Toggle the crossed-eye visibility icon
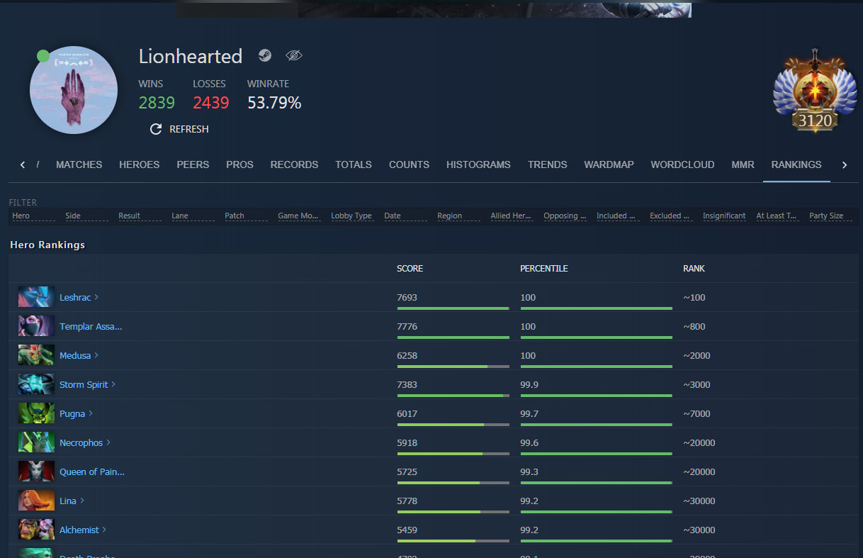Viewport: 863px width, 558px height. [x=294, y=56]
